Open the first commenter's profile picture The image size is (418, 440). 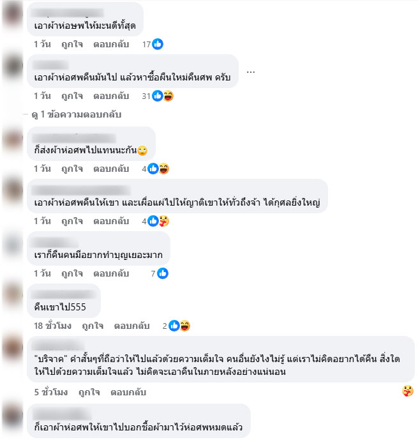(13, 13)
